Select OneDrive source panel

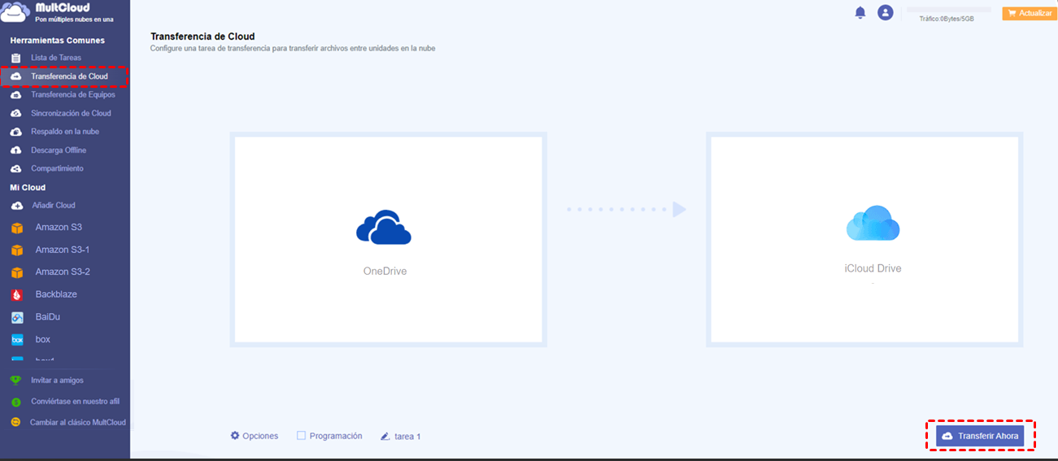(x=389, y=240)
